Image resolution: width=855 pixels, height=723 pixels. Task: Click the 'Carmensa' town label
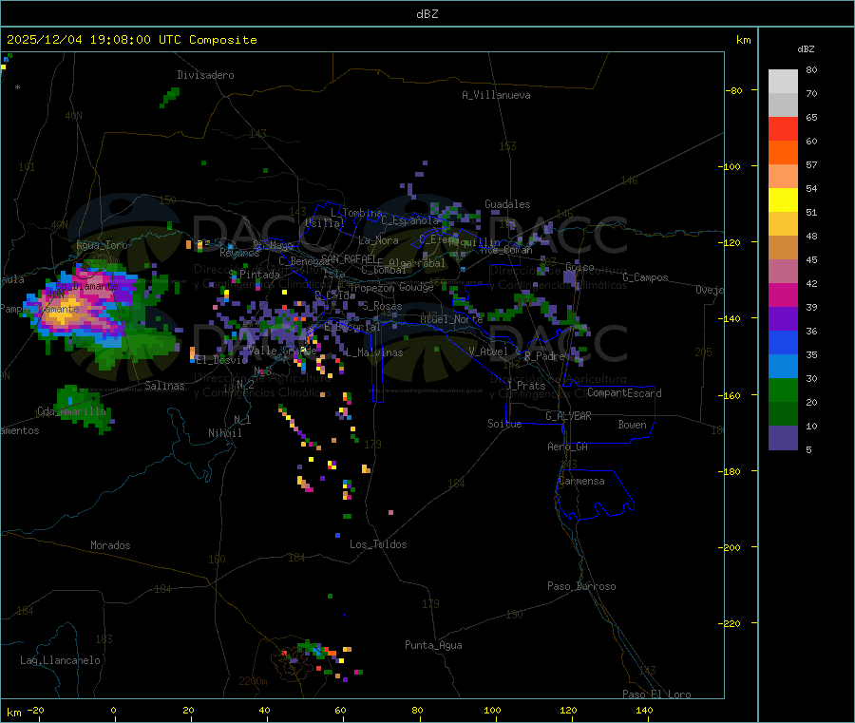point(581,481)
